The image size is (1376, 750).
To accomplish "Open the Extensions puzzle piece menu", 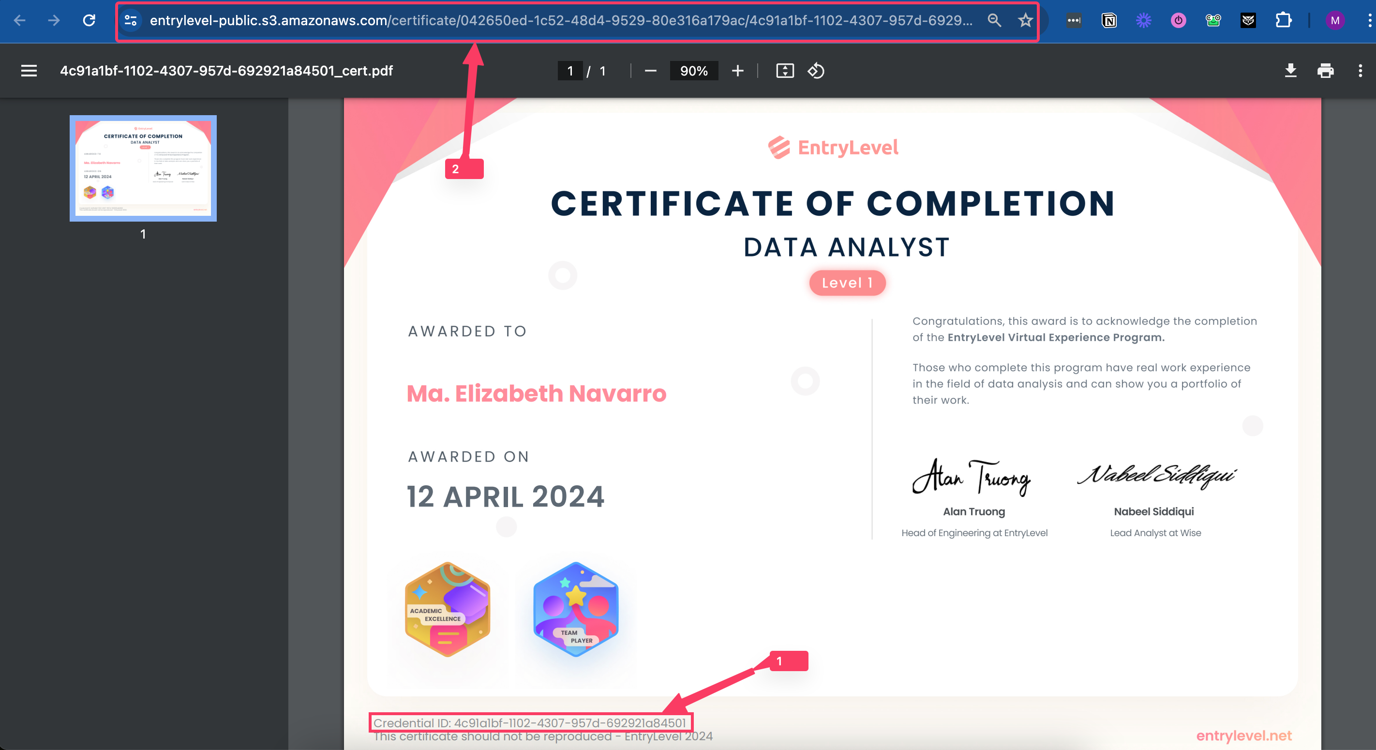I will tap(1283, 20).
